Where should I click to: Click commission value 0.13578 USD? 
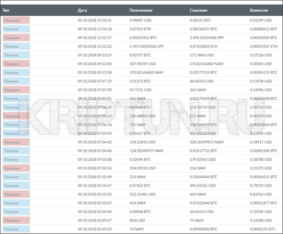pos(261,81)
